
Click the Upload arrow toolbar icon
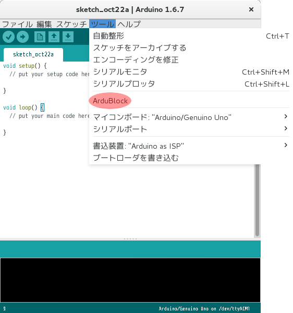click(22, 37)
